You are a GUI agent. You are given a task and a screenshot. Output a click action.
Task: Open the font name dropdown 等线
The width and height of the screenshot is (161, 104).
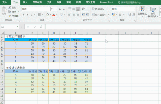point(49,9)
